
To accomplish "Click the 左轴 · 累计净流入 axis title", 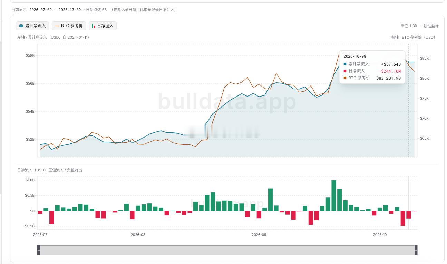I will (53, 37).
